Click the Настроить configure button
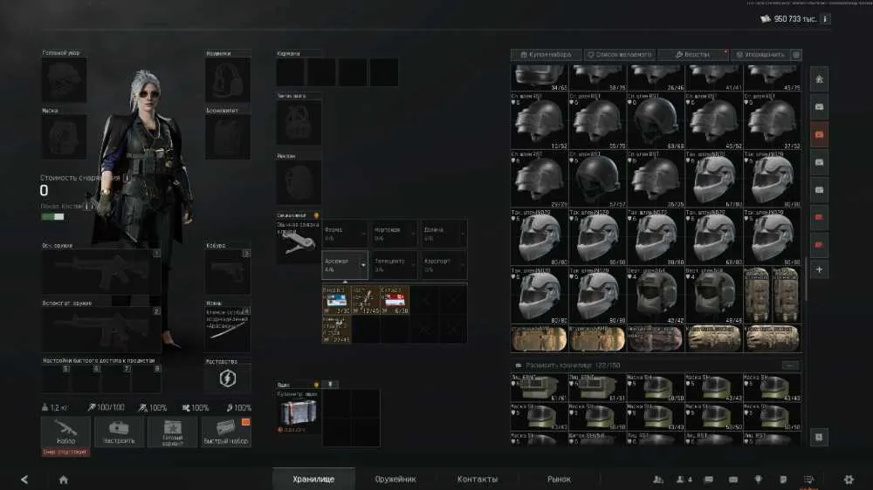 click(119, 432)
